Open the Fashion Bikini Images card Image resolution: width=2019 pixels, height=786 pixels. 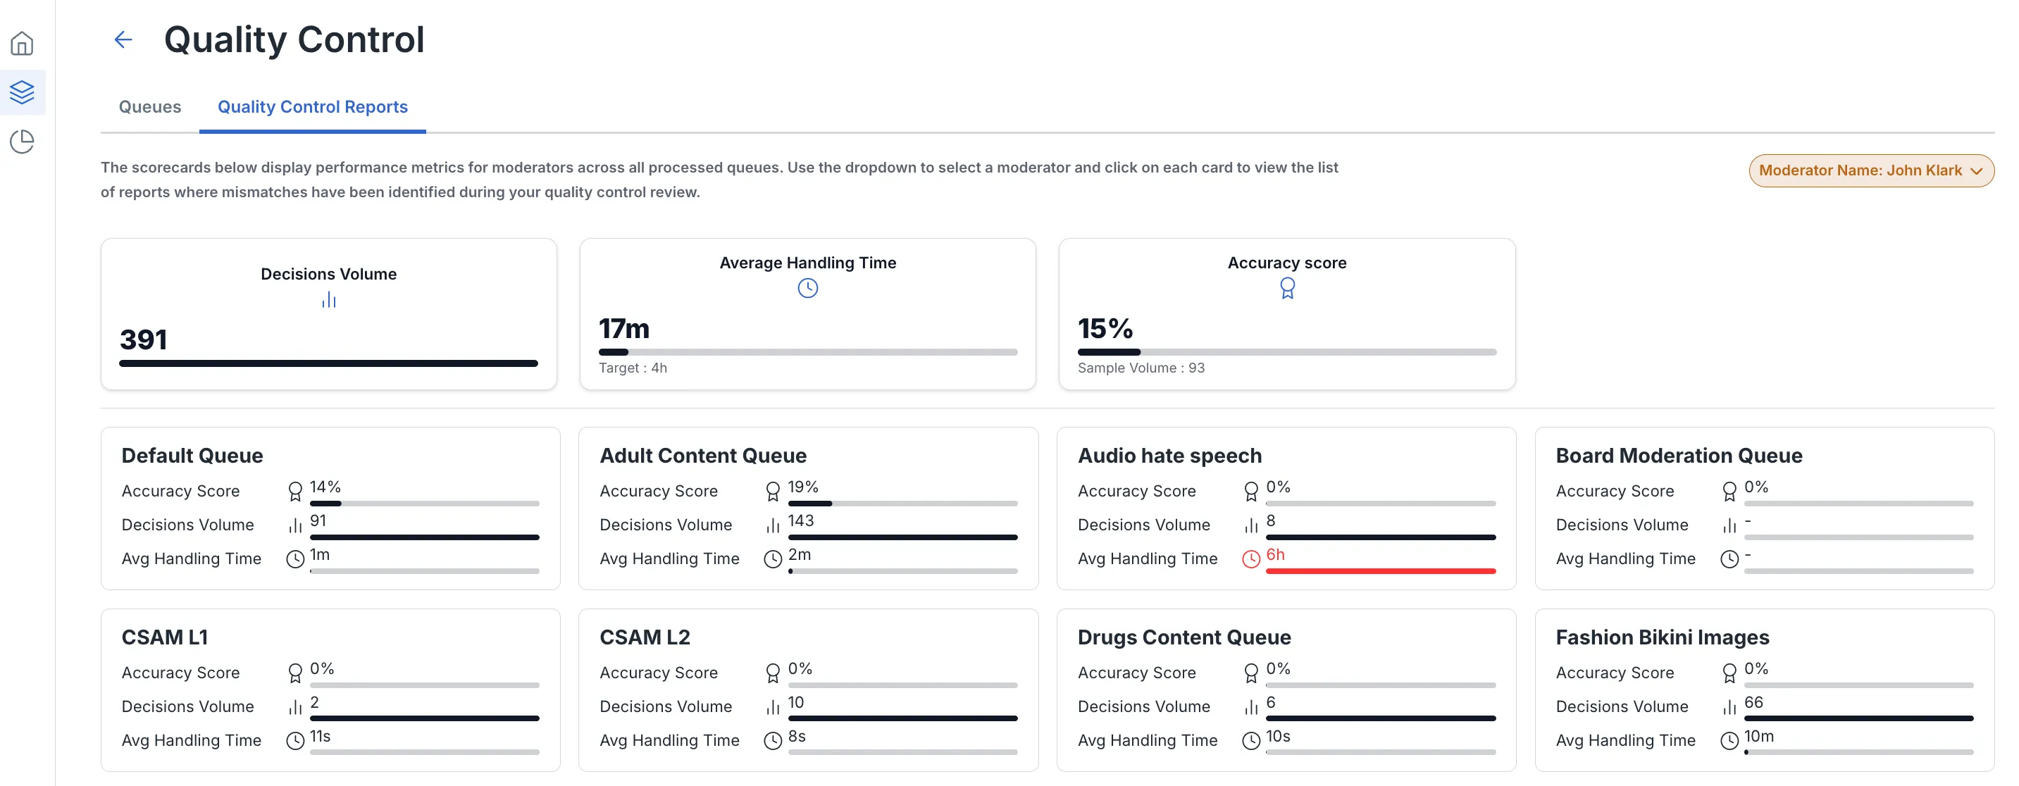click(x=1764, y=690)
